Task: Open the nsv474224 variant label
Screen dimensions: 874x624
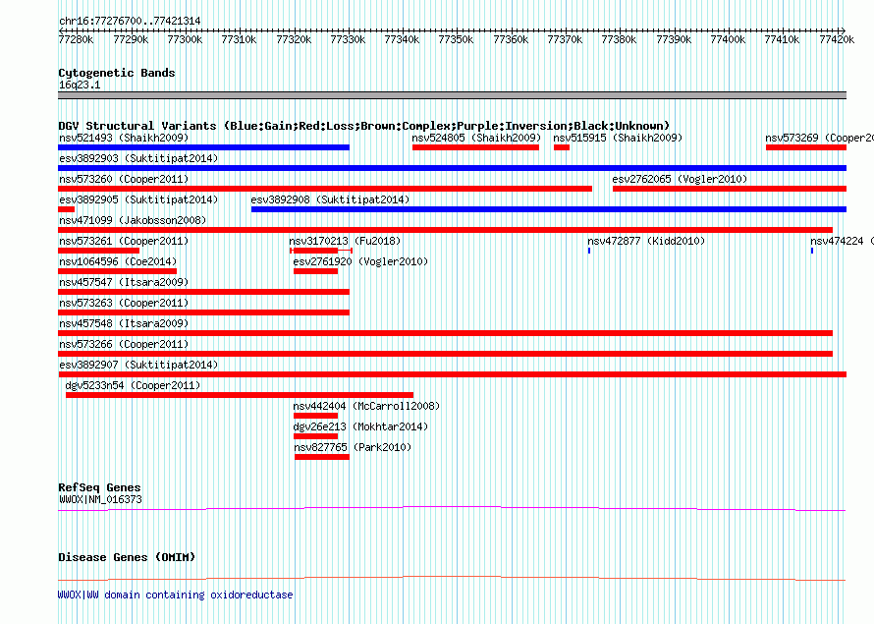Action: pos(842,241)
